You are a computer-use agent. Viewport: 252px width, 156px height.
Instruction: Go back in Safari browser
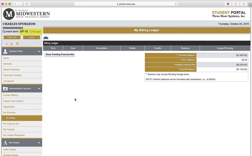click(x=15, y=4)
